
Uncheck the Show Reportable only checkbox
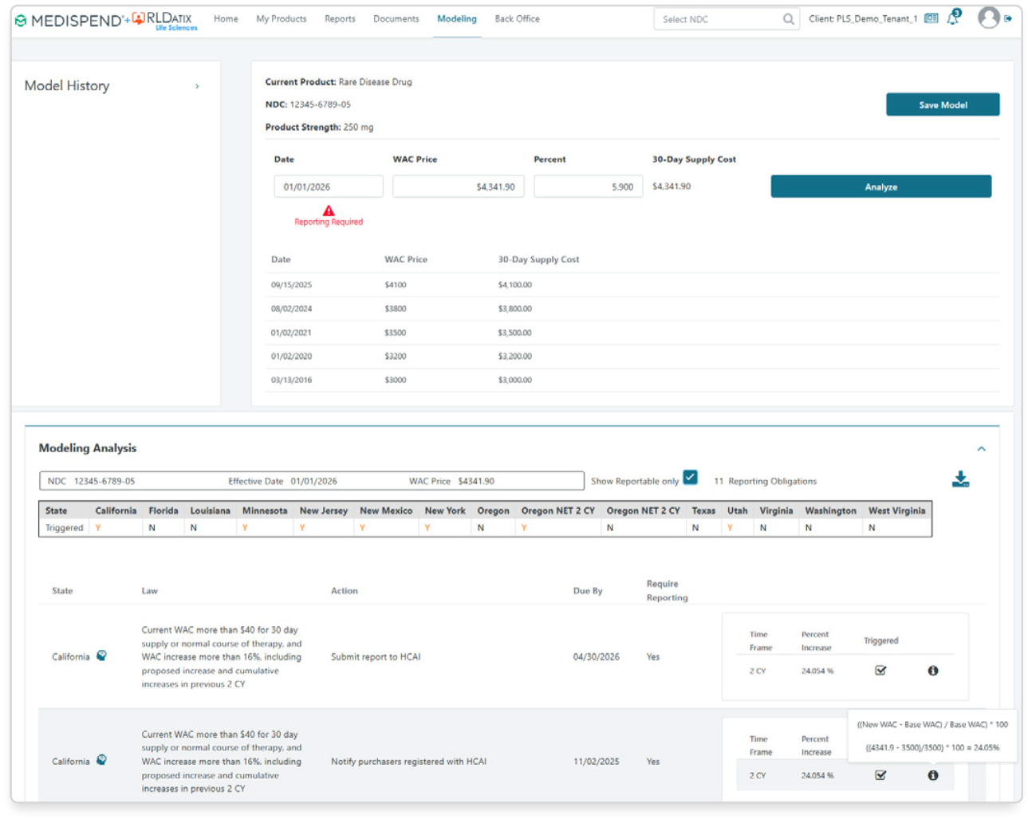point(690,478)
